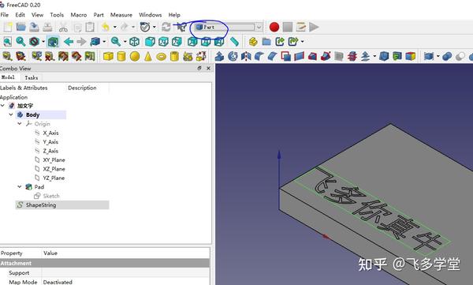Viewport: 473px width, 285px height.
Task: Click the scissors Cut icon
Action: click(x=63, y=27)
